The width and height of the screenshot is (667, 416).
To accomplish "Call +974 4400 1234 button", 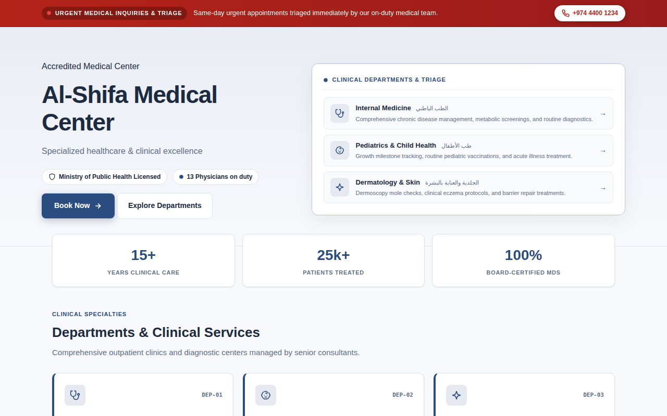I will coord(590,14).
